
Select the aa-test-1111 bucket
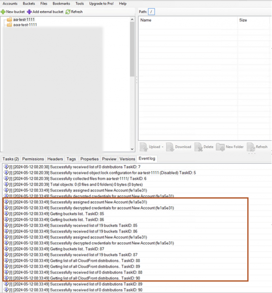24,20
